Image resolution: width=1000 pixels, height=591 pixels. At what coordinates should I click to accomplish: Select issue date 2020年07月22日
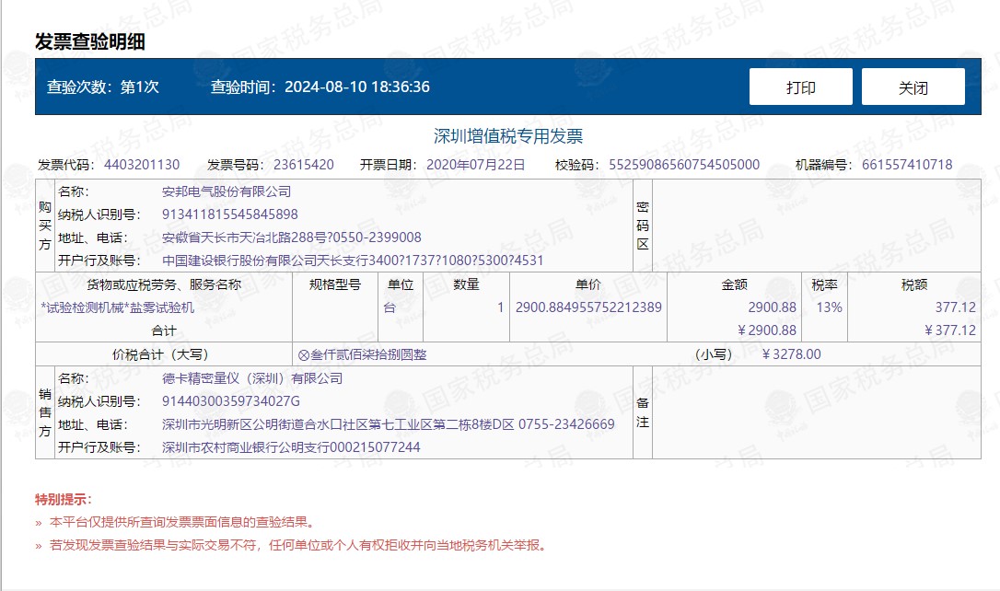pyautogui.click(x=476, y=165)
